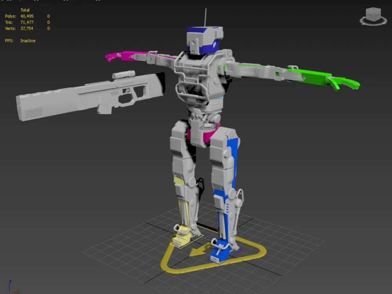Select the antenna on the robot head

pyautogui.click(x=206, y=17)
